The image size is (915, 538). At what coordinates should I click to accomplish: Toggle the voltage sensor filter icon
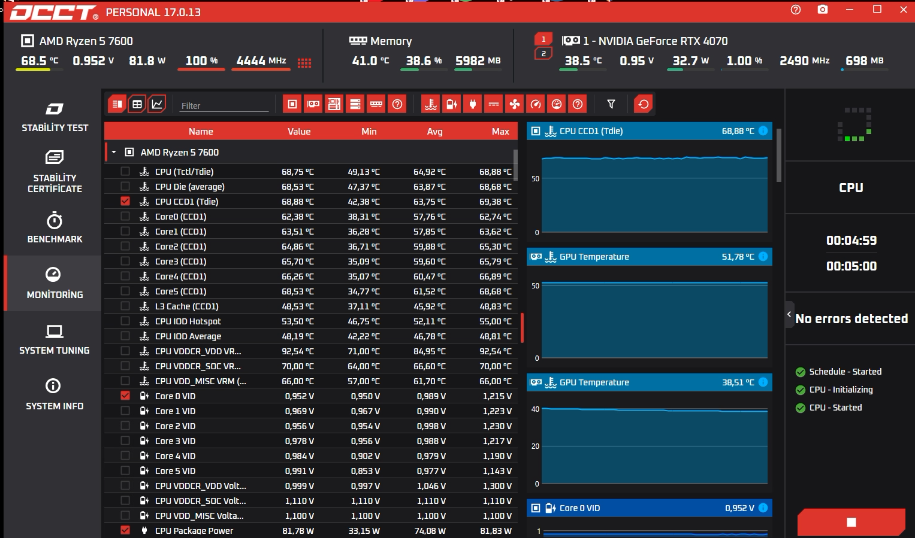pos(452,104)
